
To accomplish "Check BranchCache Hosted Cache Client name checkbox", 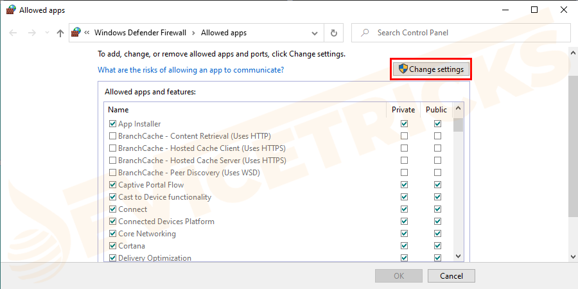I will [x=113, y=148].
